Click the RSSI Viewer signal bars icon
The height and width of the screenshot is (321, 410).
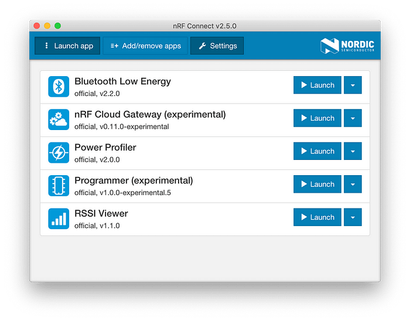[59, 218]
